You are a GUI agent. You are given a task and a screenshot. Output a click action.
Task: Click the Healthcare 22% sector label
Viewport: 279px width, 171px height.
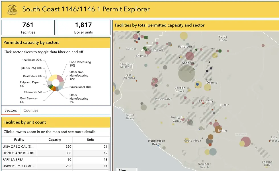32,60
